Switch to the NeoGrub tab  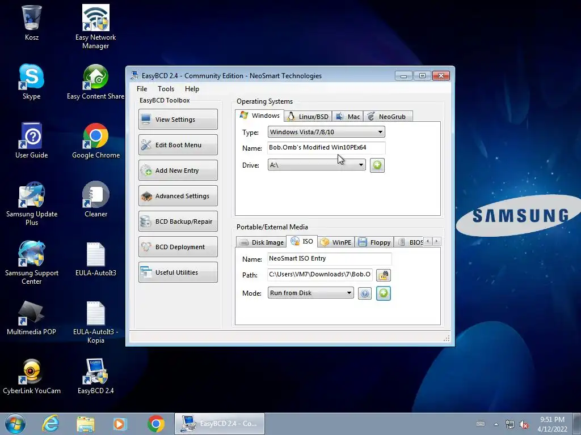tap(388, 117)
